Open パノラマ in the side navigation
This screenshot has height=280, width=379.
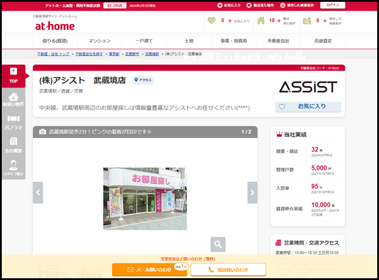[x=14, y=123]
